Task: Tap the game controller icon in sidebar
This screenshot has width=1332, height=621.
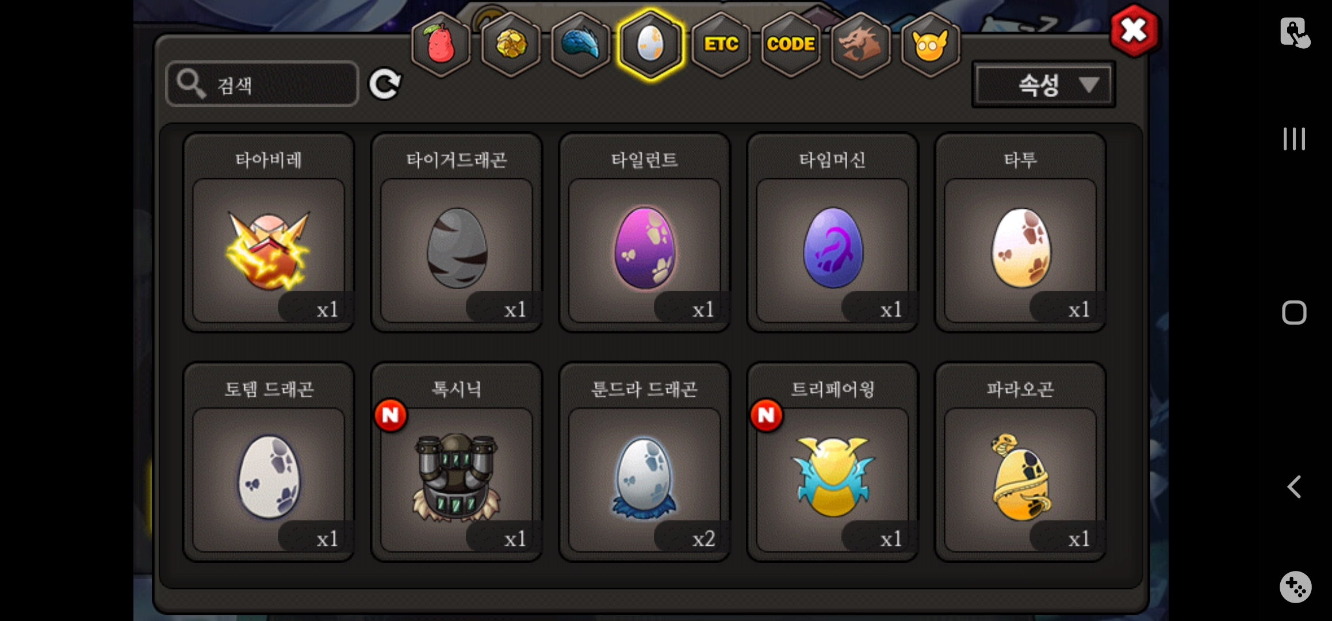Action: coord(1295,586)
